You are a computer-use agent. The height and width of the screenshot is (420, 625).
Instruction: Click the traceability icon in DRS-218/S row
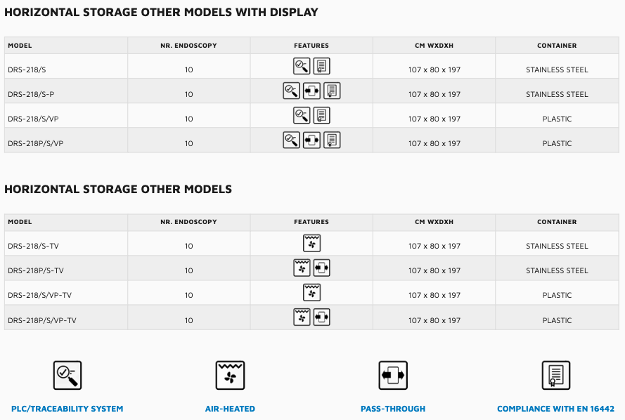(x=302, y=66)
